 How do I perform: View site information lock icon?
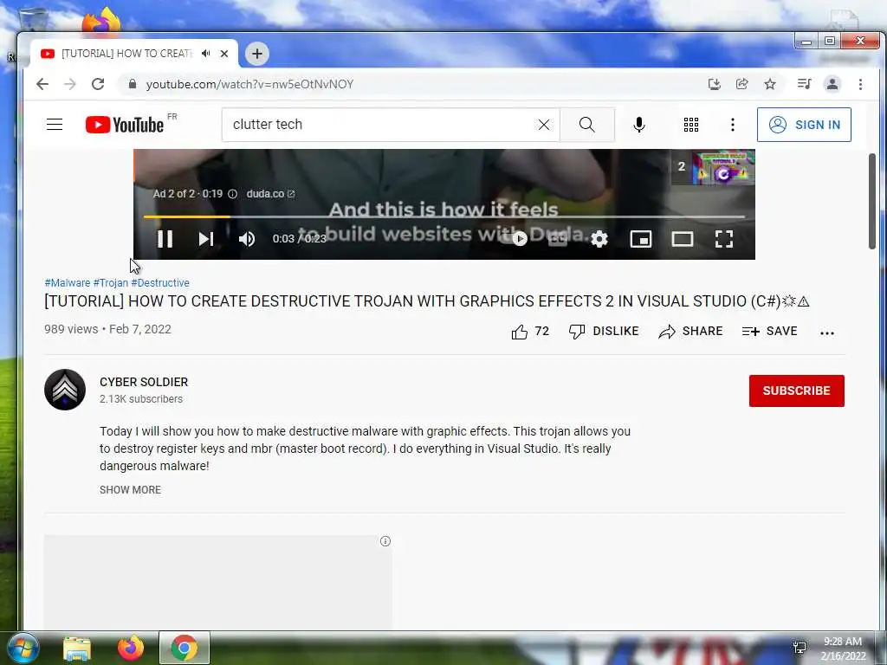[x=133, y=84]
